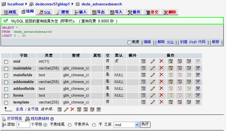Click the 全选 select all link
This screenshot has height=131, width=226.
point(19,109)
